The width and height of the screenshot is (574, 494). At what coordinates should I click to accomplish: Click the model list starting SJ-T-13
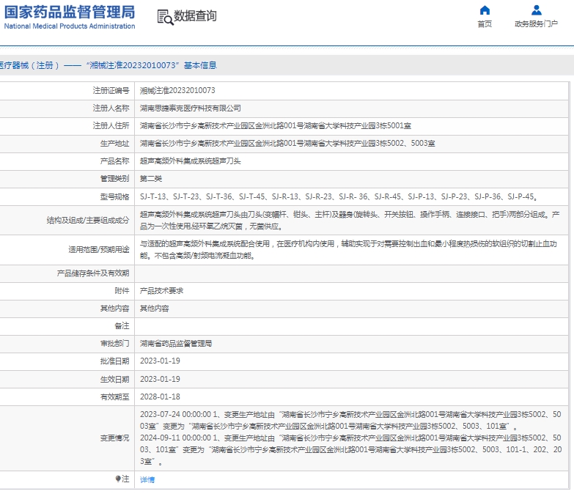[x=339, y=197]
